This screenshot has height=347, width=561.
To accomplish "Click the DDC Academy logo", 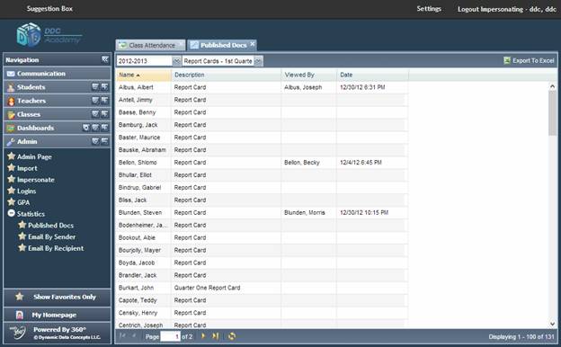I will coord(49,35).
